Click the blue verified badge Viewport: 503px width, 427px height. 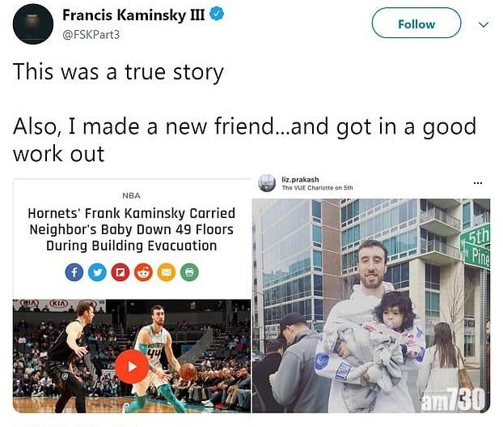[218, 16]
